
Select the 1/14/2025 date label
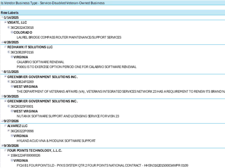point(11,18)
